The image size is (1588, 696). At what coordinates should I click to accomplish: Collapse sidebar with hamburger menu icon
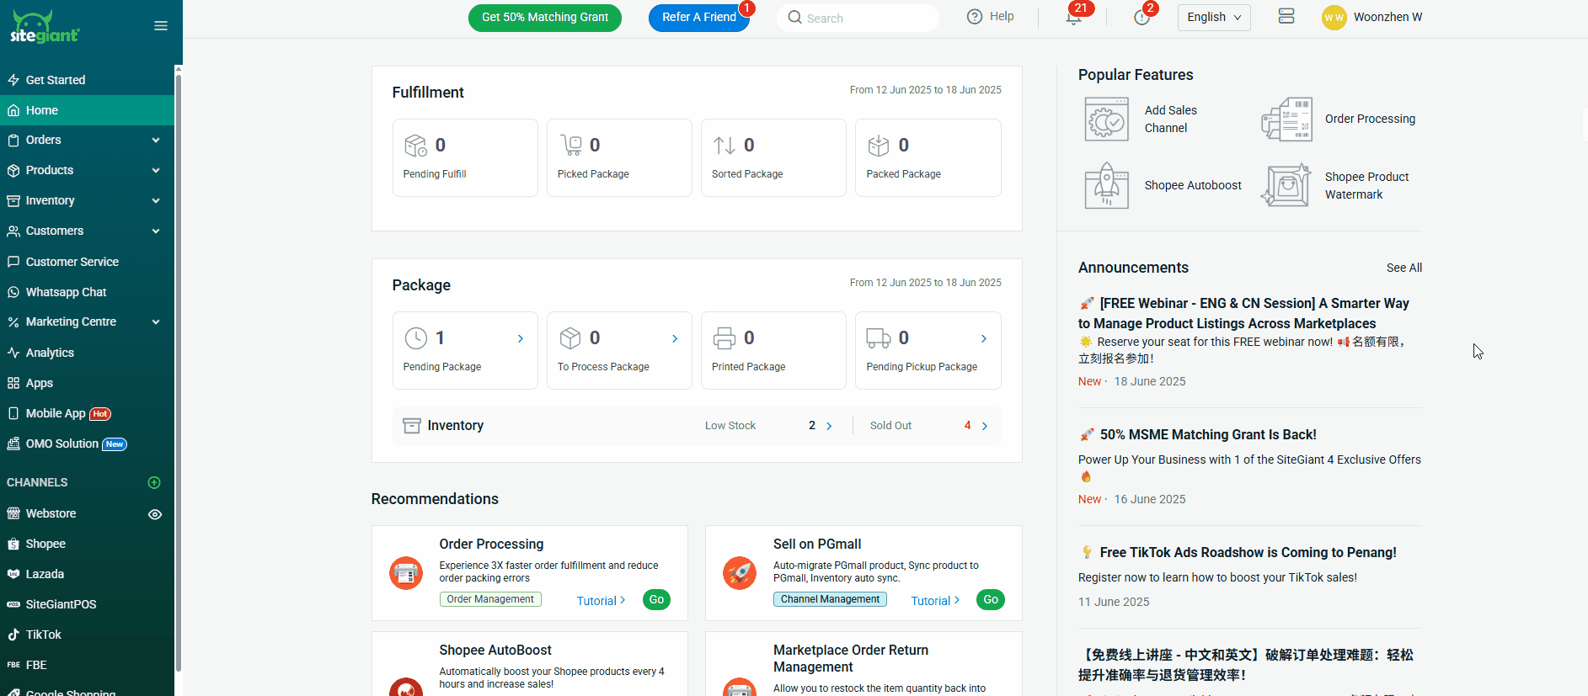click(x=161, y=26)
